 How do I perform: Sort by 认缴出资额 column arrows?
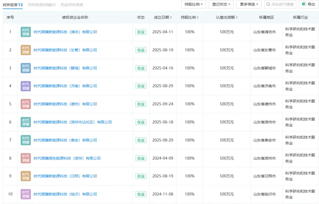(237, 17)
